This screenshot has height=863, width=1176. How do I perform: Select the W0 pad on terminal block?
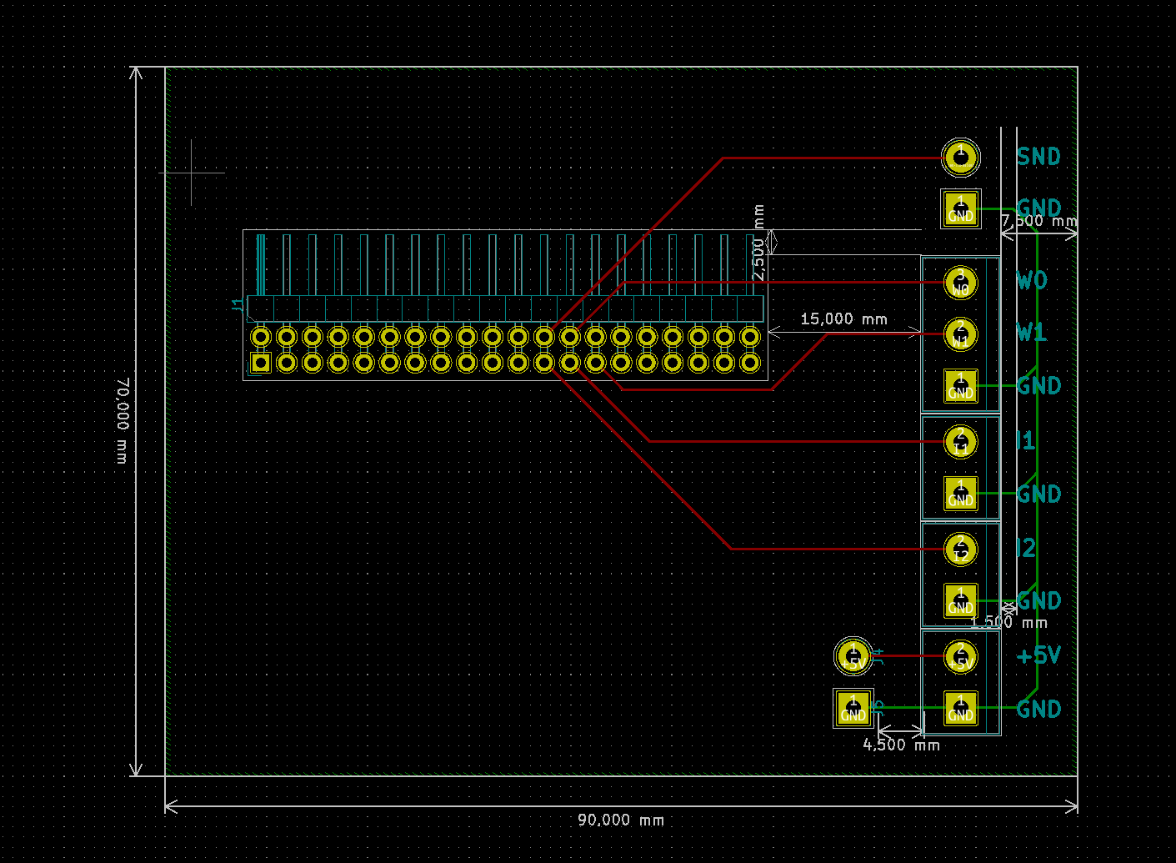click(x=961, y=283)
